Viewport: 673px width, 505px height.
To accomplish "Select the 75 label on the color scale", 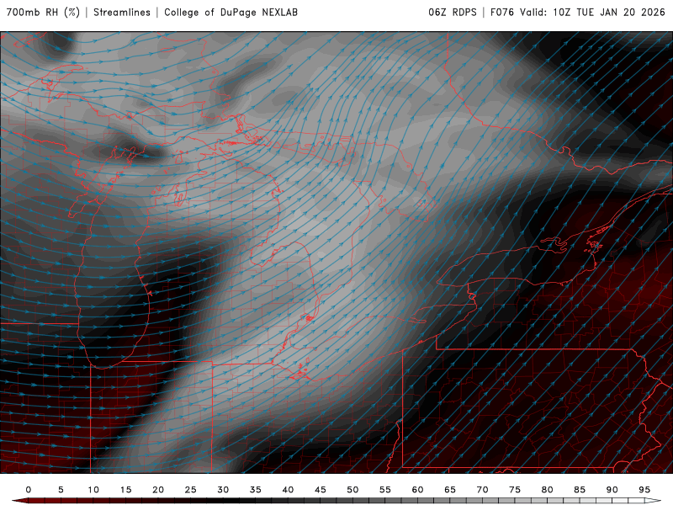I will [515, 490].
